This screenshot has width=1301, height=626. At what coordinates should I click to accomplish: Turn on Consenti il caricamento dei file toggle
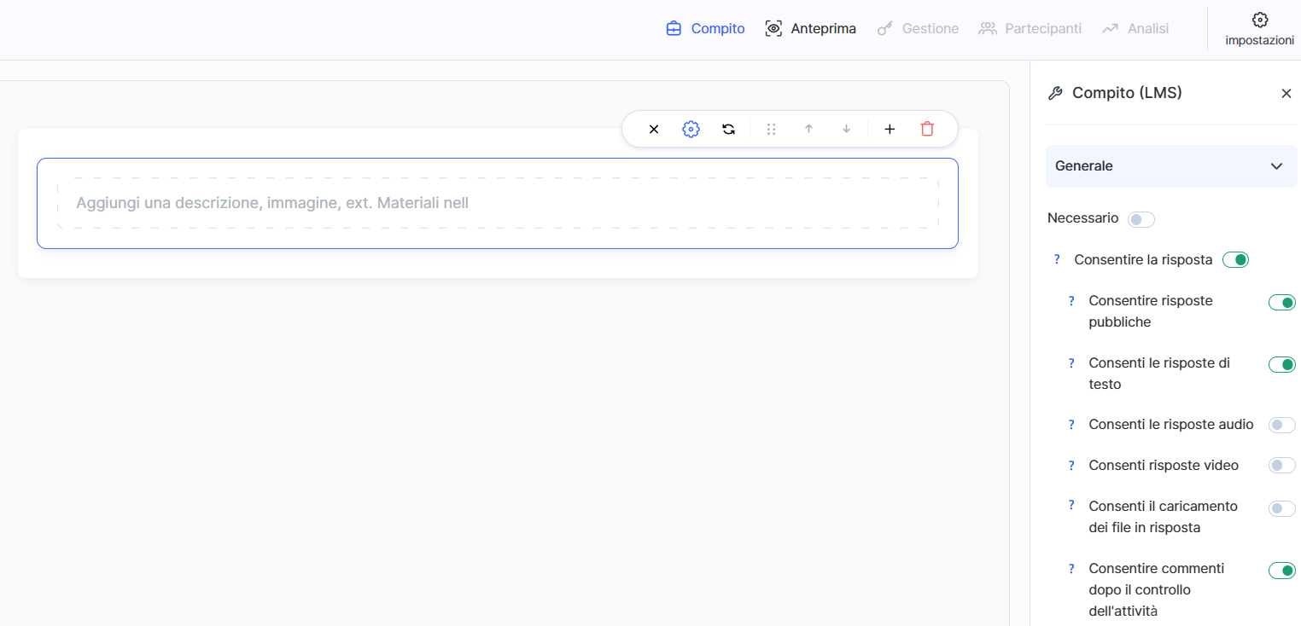(x=1281, y=508)
